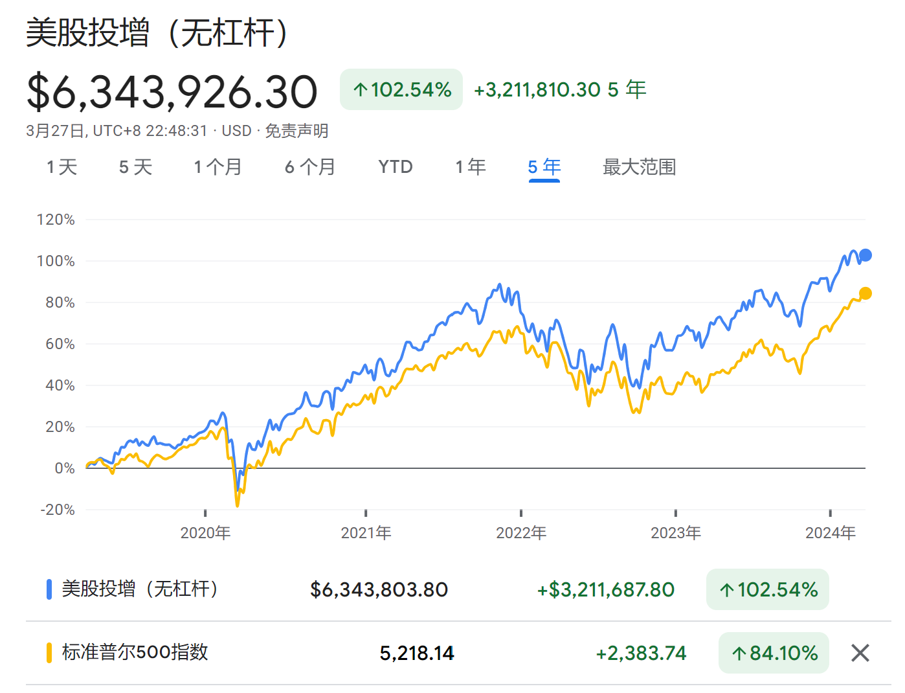This screenshot has width=905, height=693.
Task: Open the 标准普尔500指数 legend entry
Action: [135, 652]
